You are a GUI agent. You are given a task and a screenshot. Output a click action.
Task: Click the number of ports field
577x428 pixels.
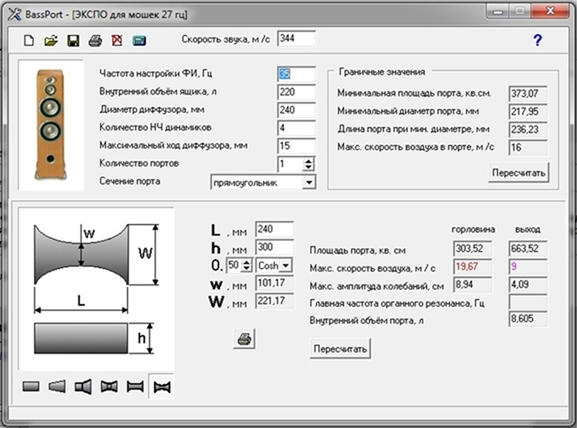tap(291, 164)
